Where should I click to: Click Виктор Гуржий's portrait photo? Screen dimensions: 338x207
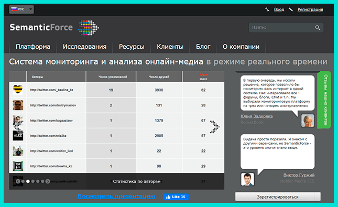tap(247, 179)
